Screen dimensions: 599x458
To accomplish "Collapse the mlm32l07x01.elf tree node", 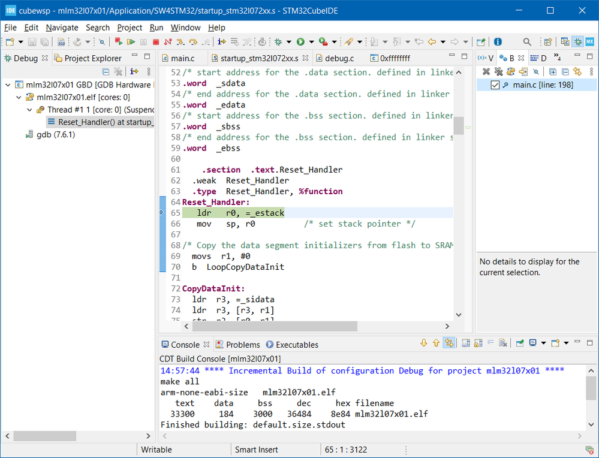I will [x=19, y=97].
